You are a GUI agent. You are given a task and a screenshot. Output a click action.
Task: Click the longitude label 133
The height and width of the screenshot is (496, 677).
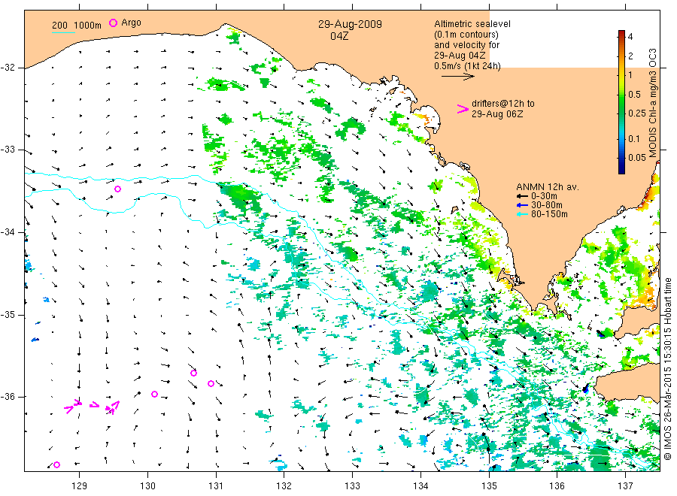(x=352, y=486)
